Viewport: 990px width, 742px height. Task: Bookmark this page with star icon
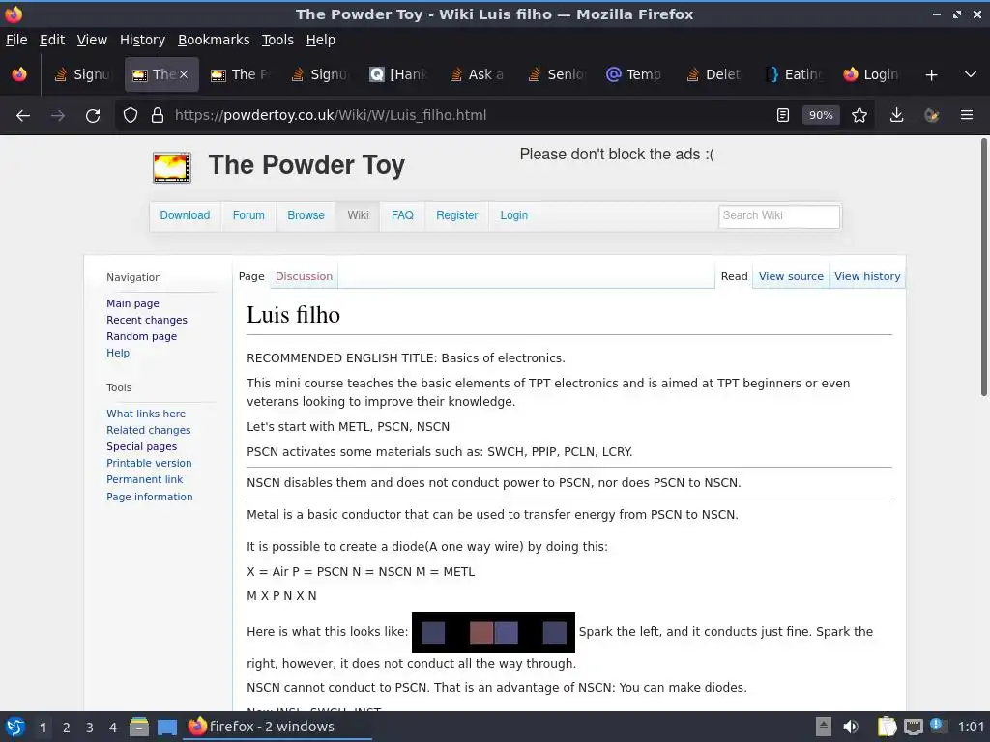click(859, 116)
